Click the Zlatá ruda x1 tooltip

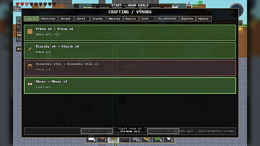(130, 128)
